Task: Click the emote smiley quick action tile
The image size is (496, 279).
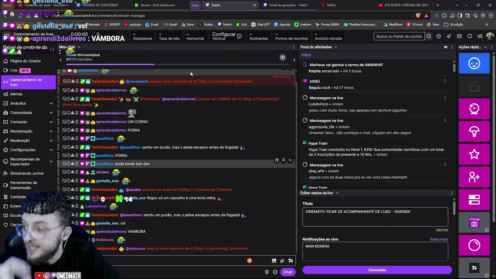Action: 474,63
